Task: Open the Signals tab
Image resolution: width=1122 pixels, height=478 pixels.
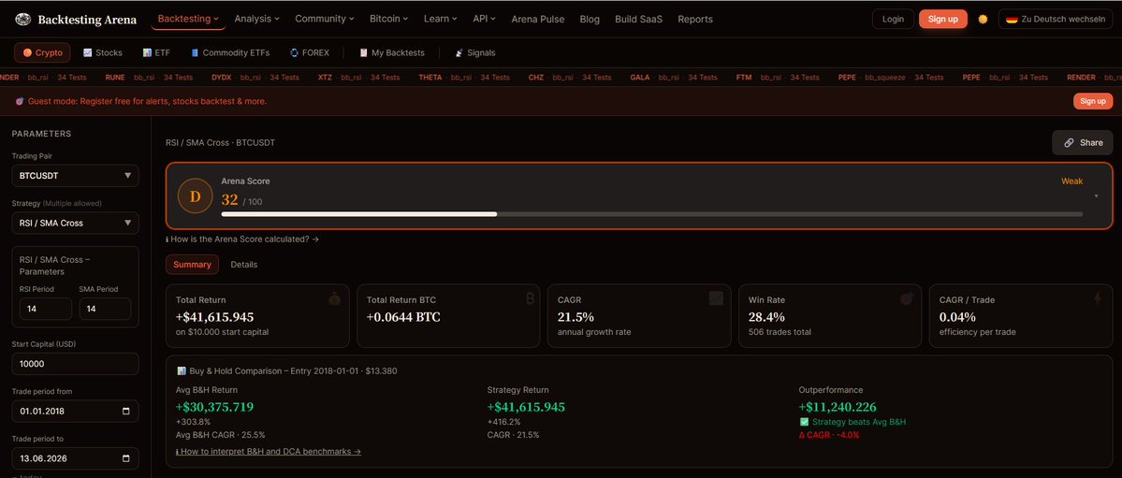Action: point(474,53)
